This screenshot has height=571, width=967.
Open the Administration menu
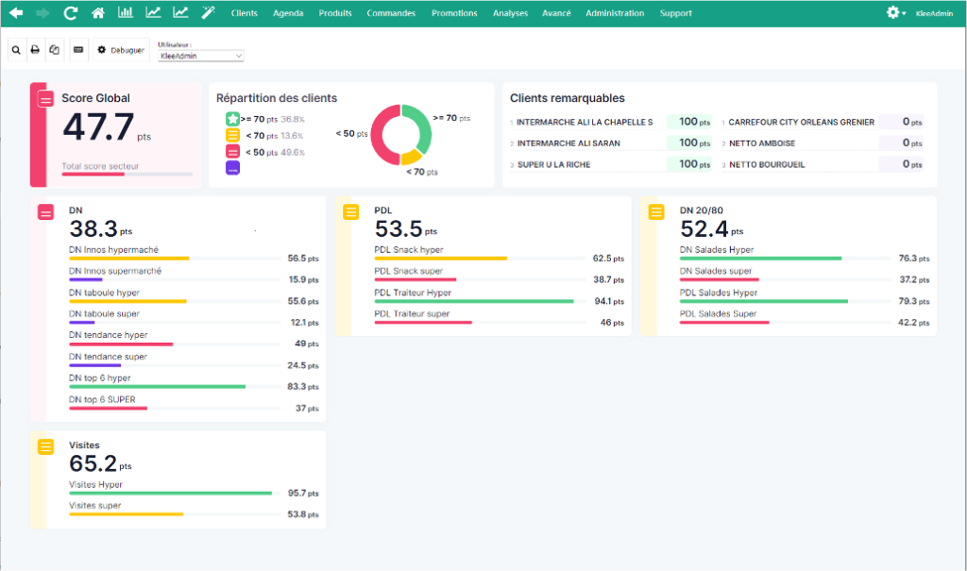(x=615, y=13)
